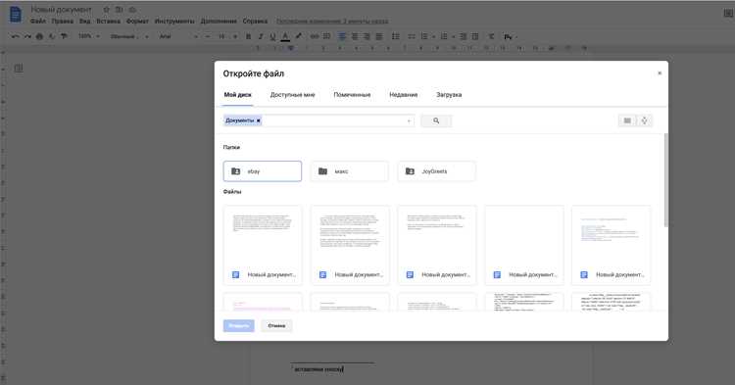735x385 pixels.
Task: Open the document outline icon
Action: point(19,69)
